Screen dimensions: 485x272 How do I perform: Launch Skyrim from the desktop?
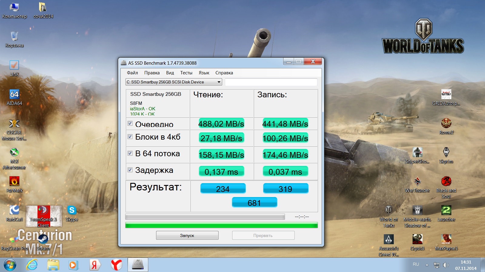pos(446,156)
